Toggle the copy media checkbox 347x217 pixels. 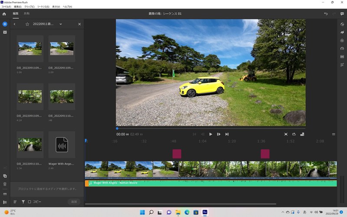pos(29,202)
